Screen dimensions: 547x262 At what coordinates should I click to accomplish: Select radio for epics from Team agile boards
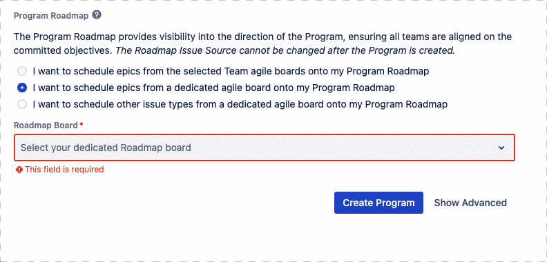click(x=22, y=72)
